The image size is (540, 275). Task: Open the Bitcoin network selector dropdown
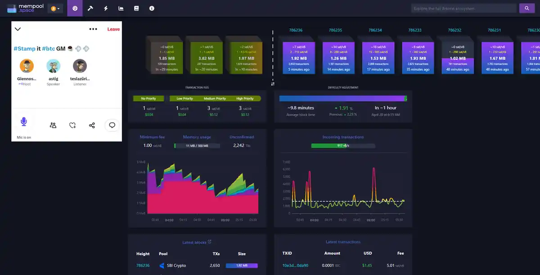click(55, 9)
